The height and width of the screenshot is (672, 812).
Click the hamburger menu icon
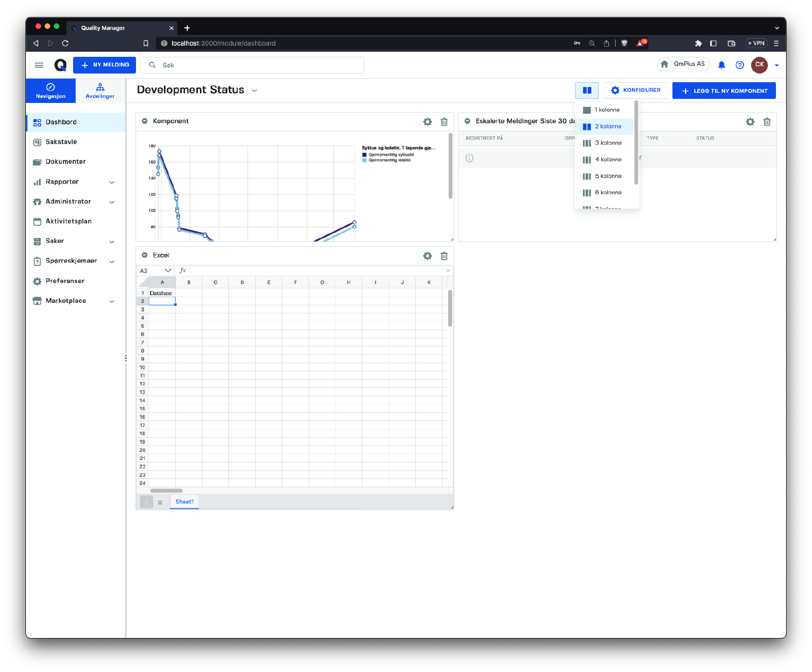coord(39,65)
